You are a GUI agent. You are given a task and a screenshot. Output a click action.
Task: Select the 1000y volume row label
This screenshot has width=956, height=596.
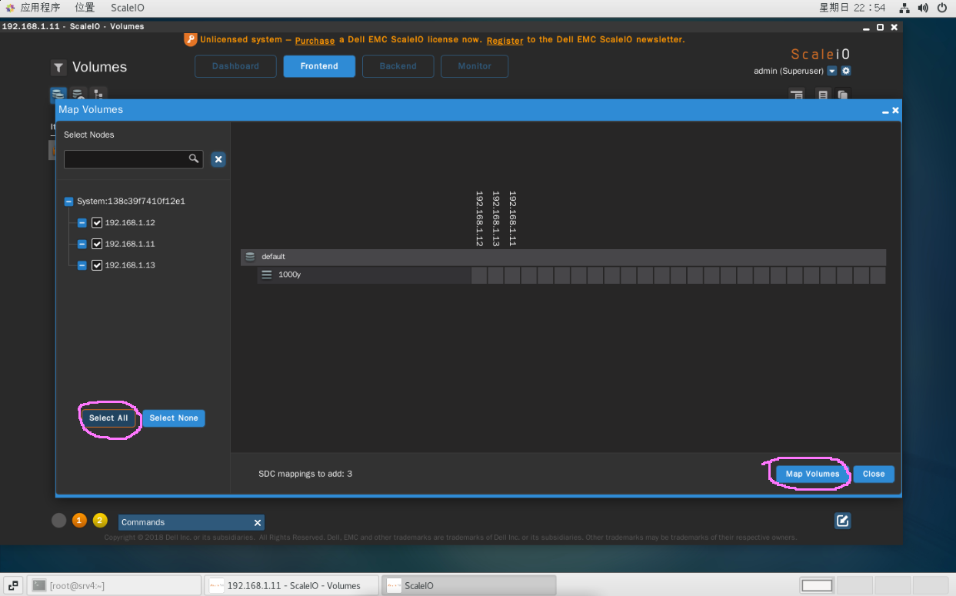click(x=289, y=275)
